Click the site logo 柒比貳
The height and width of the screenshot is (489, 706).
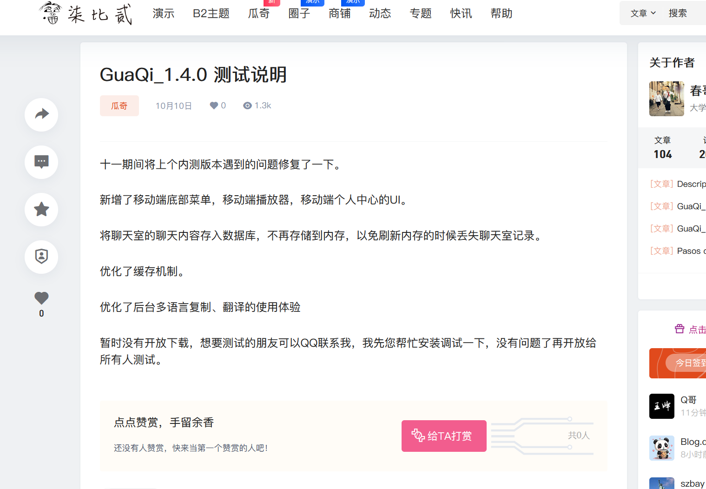pos(86,13)
